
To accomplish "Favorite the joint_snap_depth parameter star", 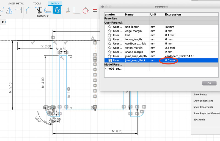I will point(110,56).
